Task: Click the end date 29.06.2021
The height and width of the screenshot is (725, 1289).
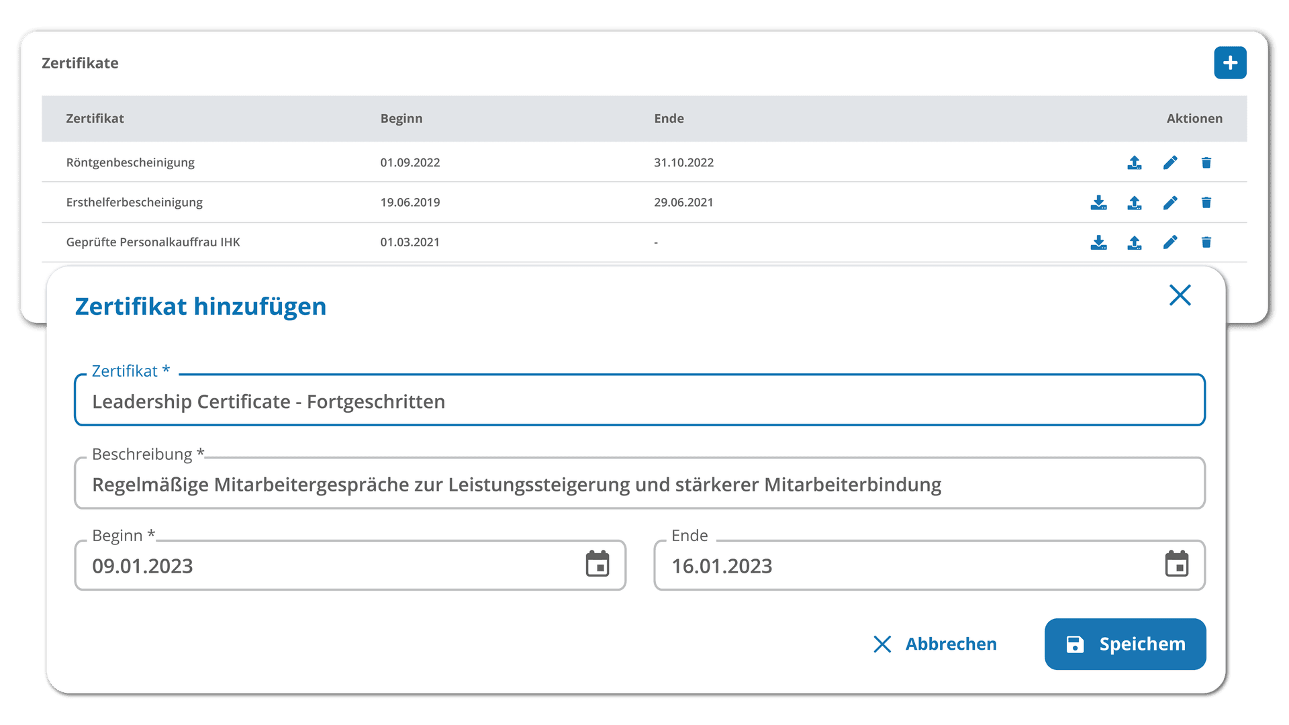Action: point(684,202)
